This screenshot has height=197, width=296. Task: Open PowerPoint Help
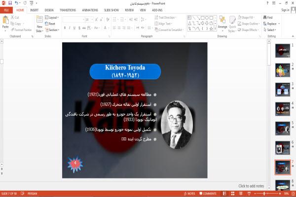(267, 3)
